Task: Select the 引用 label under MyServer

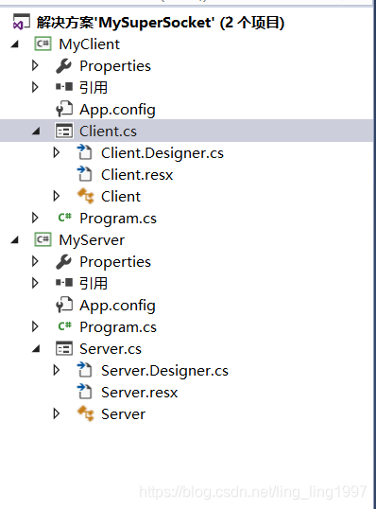Action: [x=94, y=283]
